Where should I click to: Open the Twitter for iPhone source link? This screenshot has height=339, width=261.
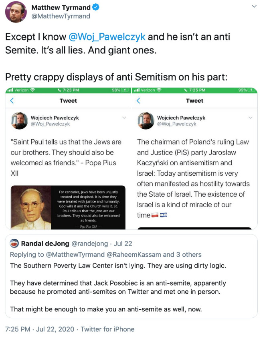pos(107,329)
